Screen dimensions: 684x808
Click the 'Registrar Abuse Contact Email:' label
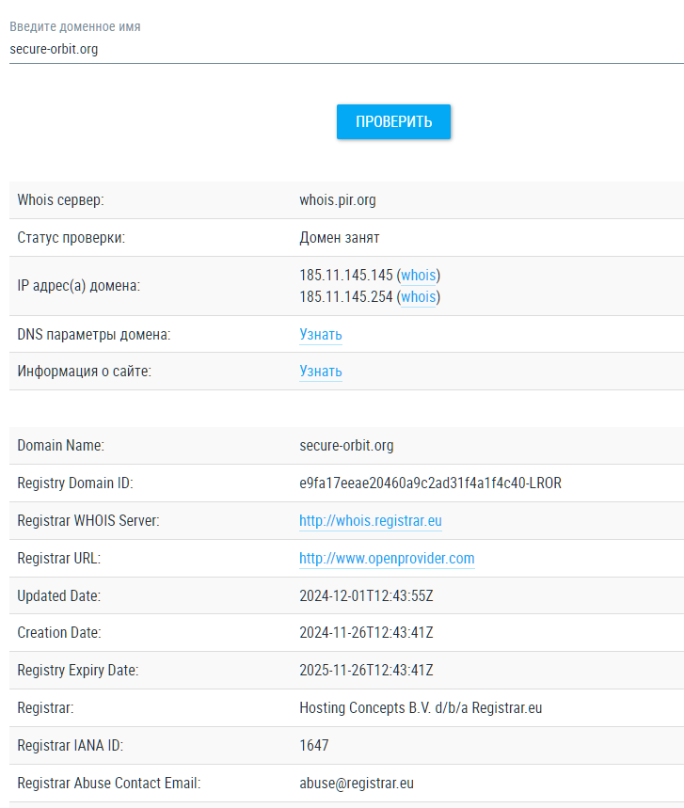coord(109,783)
